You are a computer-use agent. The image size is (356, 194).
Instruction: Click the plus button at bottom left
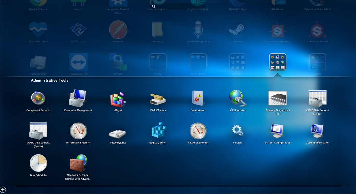point(3,190)
